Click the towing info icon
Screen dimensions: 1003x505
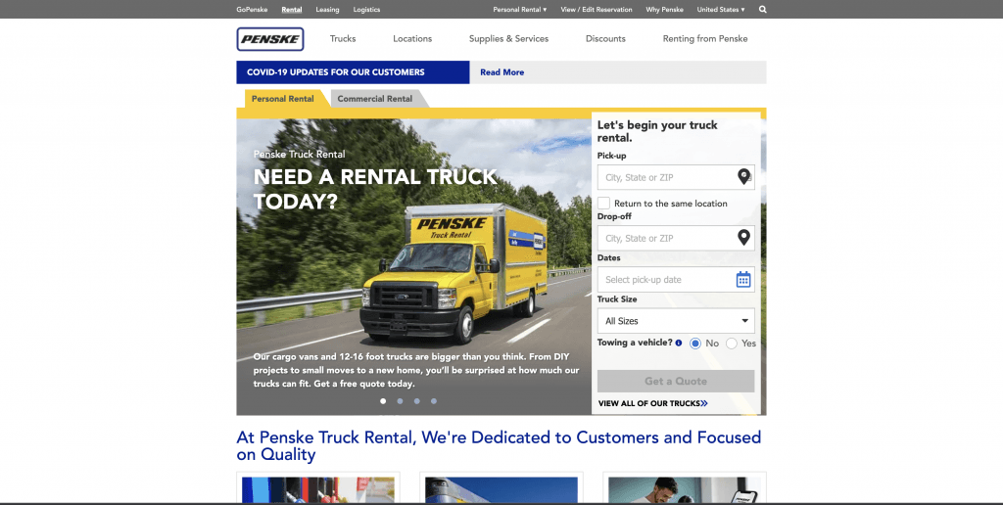tap(679, 343)
